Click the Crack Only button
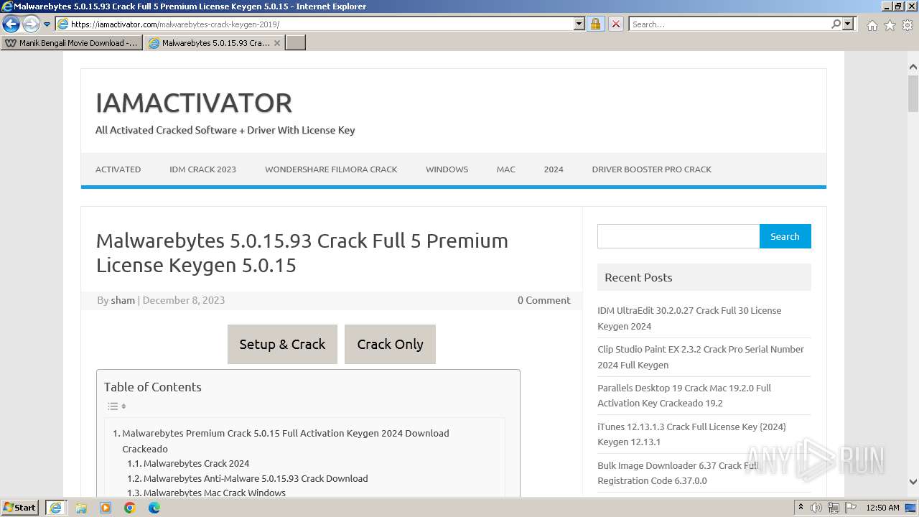Screen dimensions: 919x517 (x=390, y=344)
